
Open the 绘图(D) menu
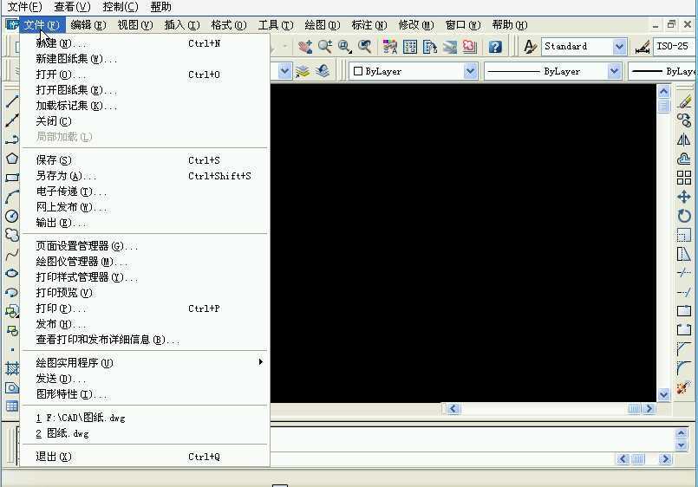323,25
